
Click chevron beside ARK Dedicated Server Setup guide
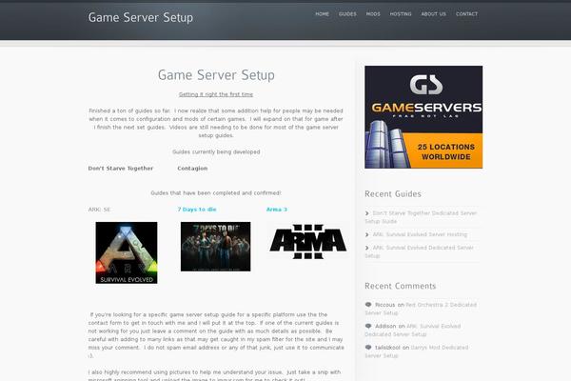pyautogui.click(x=367, y=248)
